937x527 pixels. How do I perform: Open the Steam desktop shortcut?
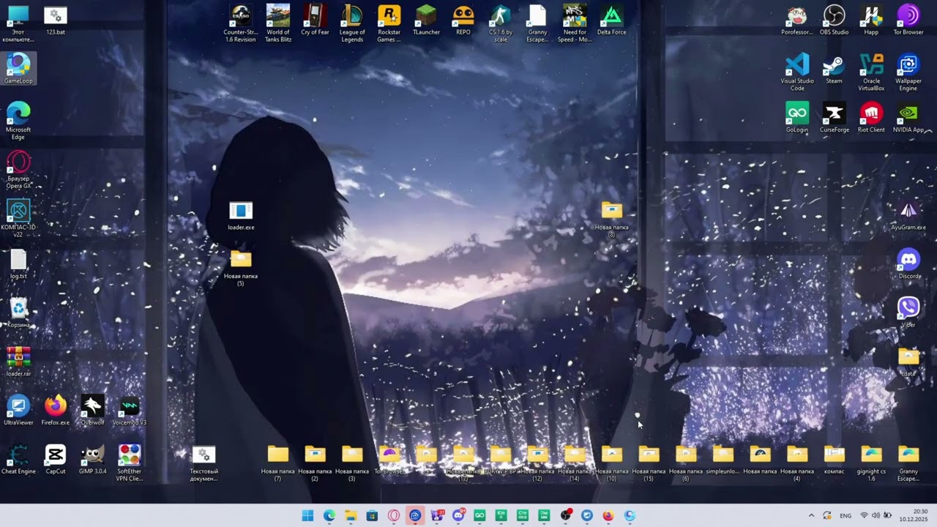834,70
